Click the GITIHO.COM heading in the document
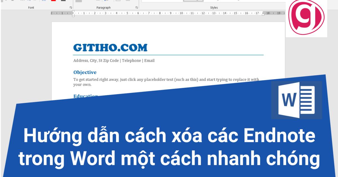This screenshot has width=338, height=177. tap(110, 47)
